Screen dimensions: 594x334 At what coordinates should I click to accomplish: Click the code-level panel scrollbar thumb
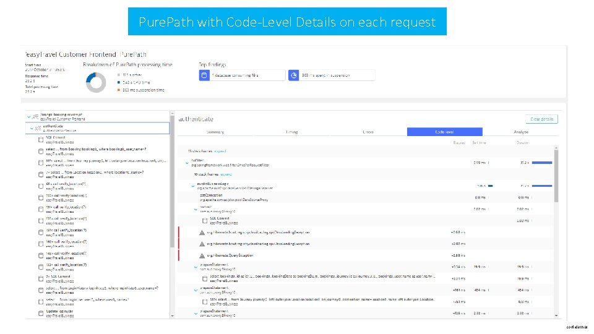point(556,176)
